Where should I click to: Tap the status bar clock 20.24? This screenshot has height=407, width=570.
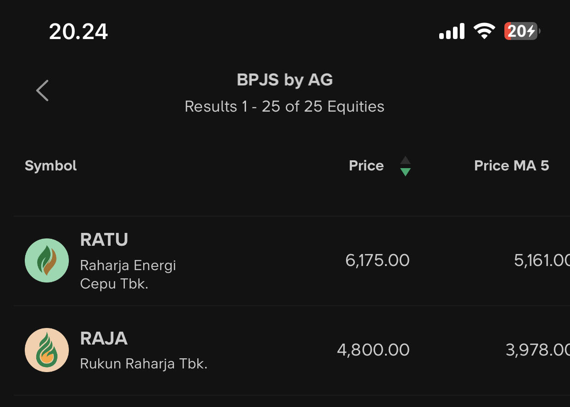78,32
